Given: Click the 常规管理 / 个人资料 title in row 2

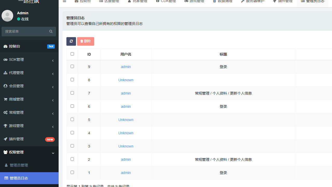Looking at the screenshot, I should pyautogui.click(x=223, y=159).
